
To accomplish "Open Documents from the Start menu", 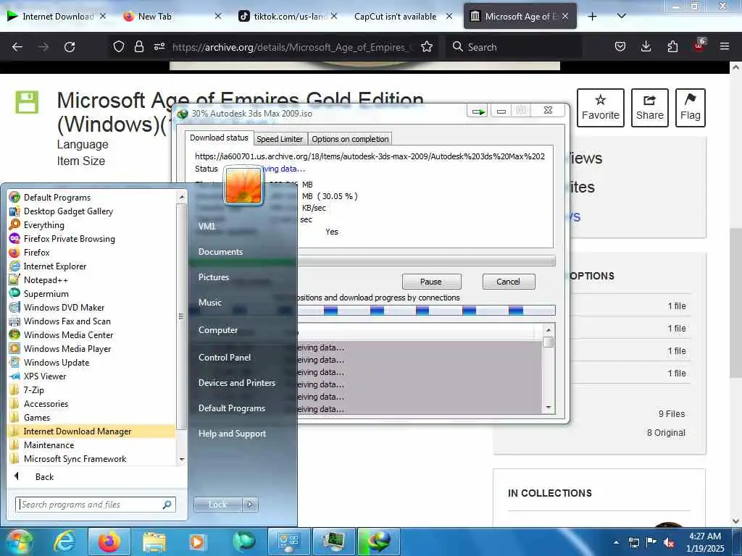I will tap(220, 251).
